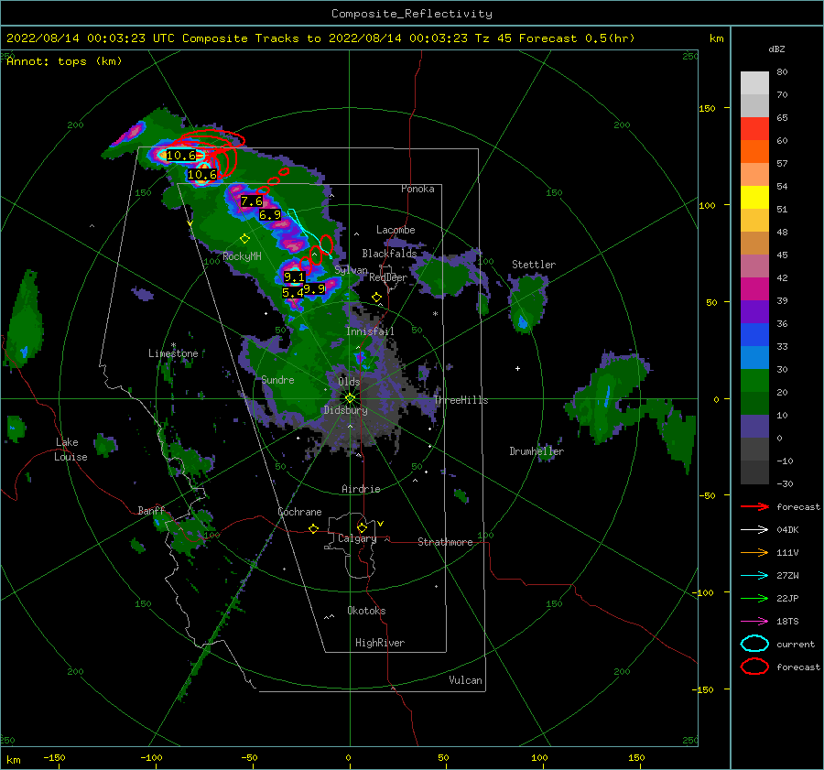This screenshot has width=824, height=770.
Task: Click the red forecast ellipse legend icon
Action: 754,667
